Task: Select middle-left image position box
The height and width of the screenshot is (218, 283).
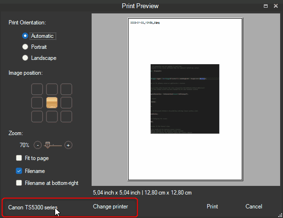Action: click(37, 103)
